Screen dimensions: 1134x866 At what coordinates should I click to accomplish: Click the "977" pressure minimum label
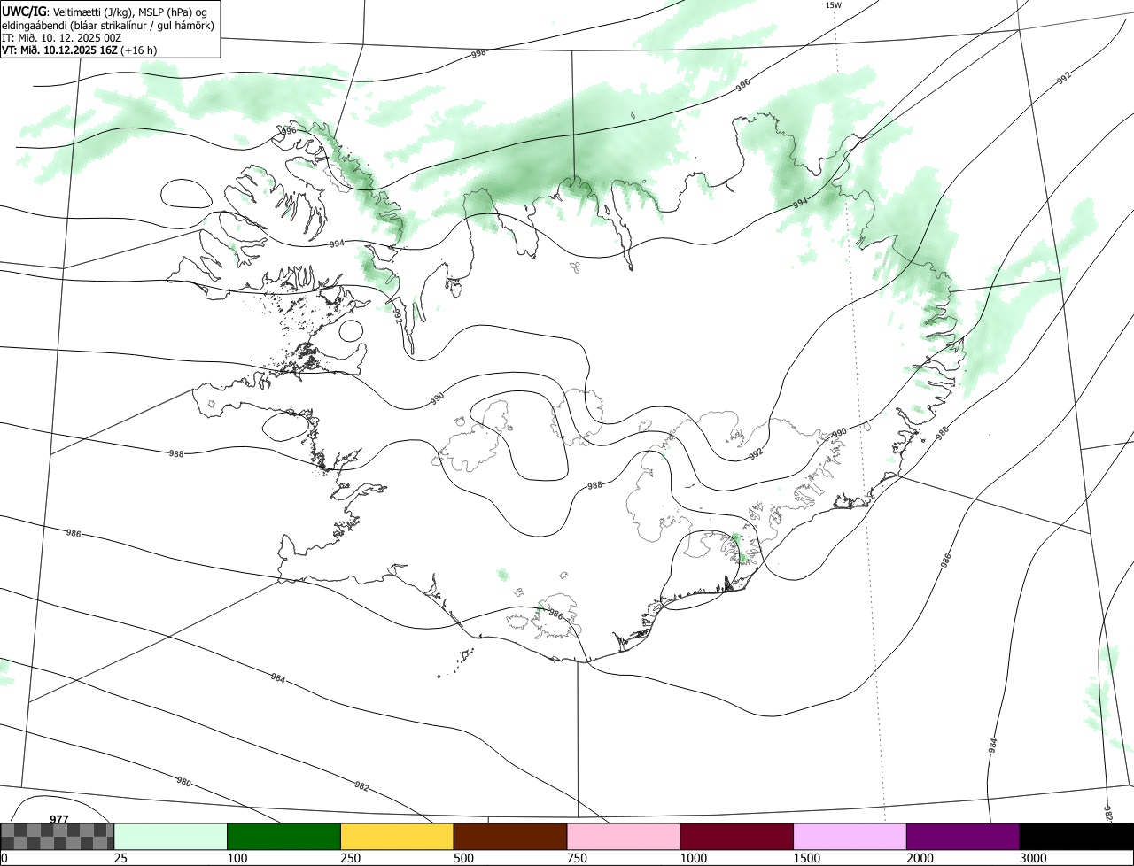pyautogui.click(x=59, y=819)
